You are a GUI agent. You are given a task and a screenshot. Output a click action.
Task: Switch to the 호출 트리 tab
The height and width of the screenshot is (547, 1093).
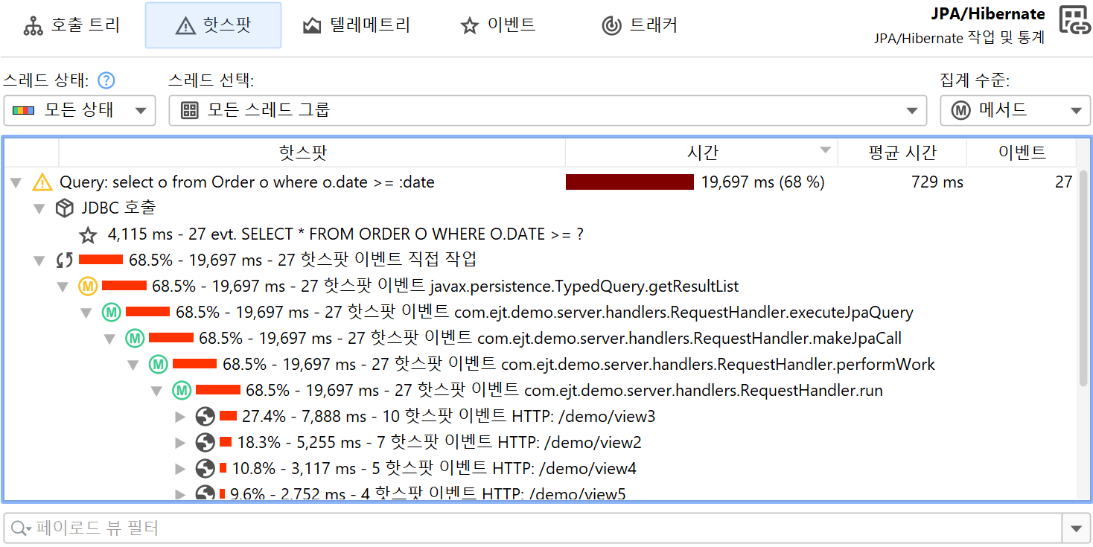72,25
